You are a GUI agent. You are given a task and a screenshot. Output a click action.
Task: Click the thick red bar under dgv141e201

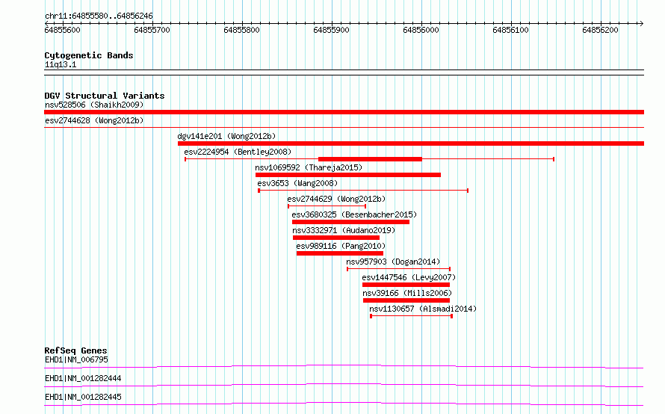pos(411,143)
